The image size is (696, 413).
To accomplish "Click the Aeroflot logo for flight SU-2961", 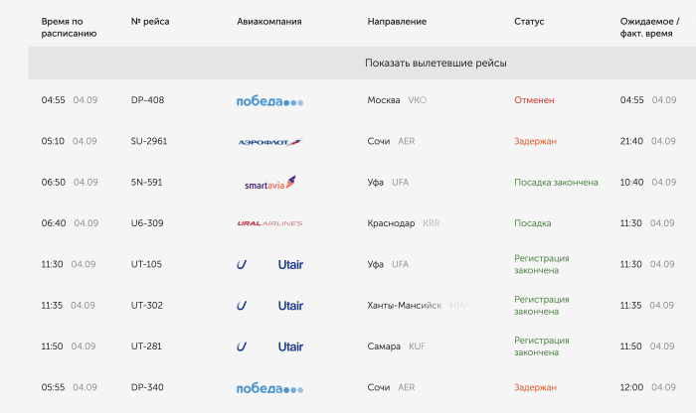I will click(270, 142).
